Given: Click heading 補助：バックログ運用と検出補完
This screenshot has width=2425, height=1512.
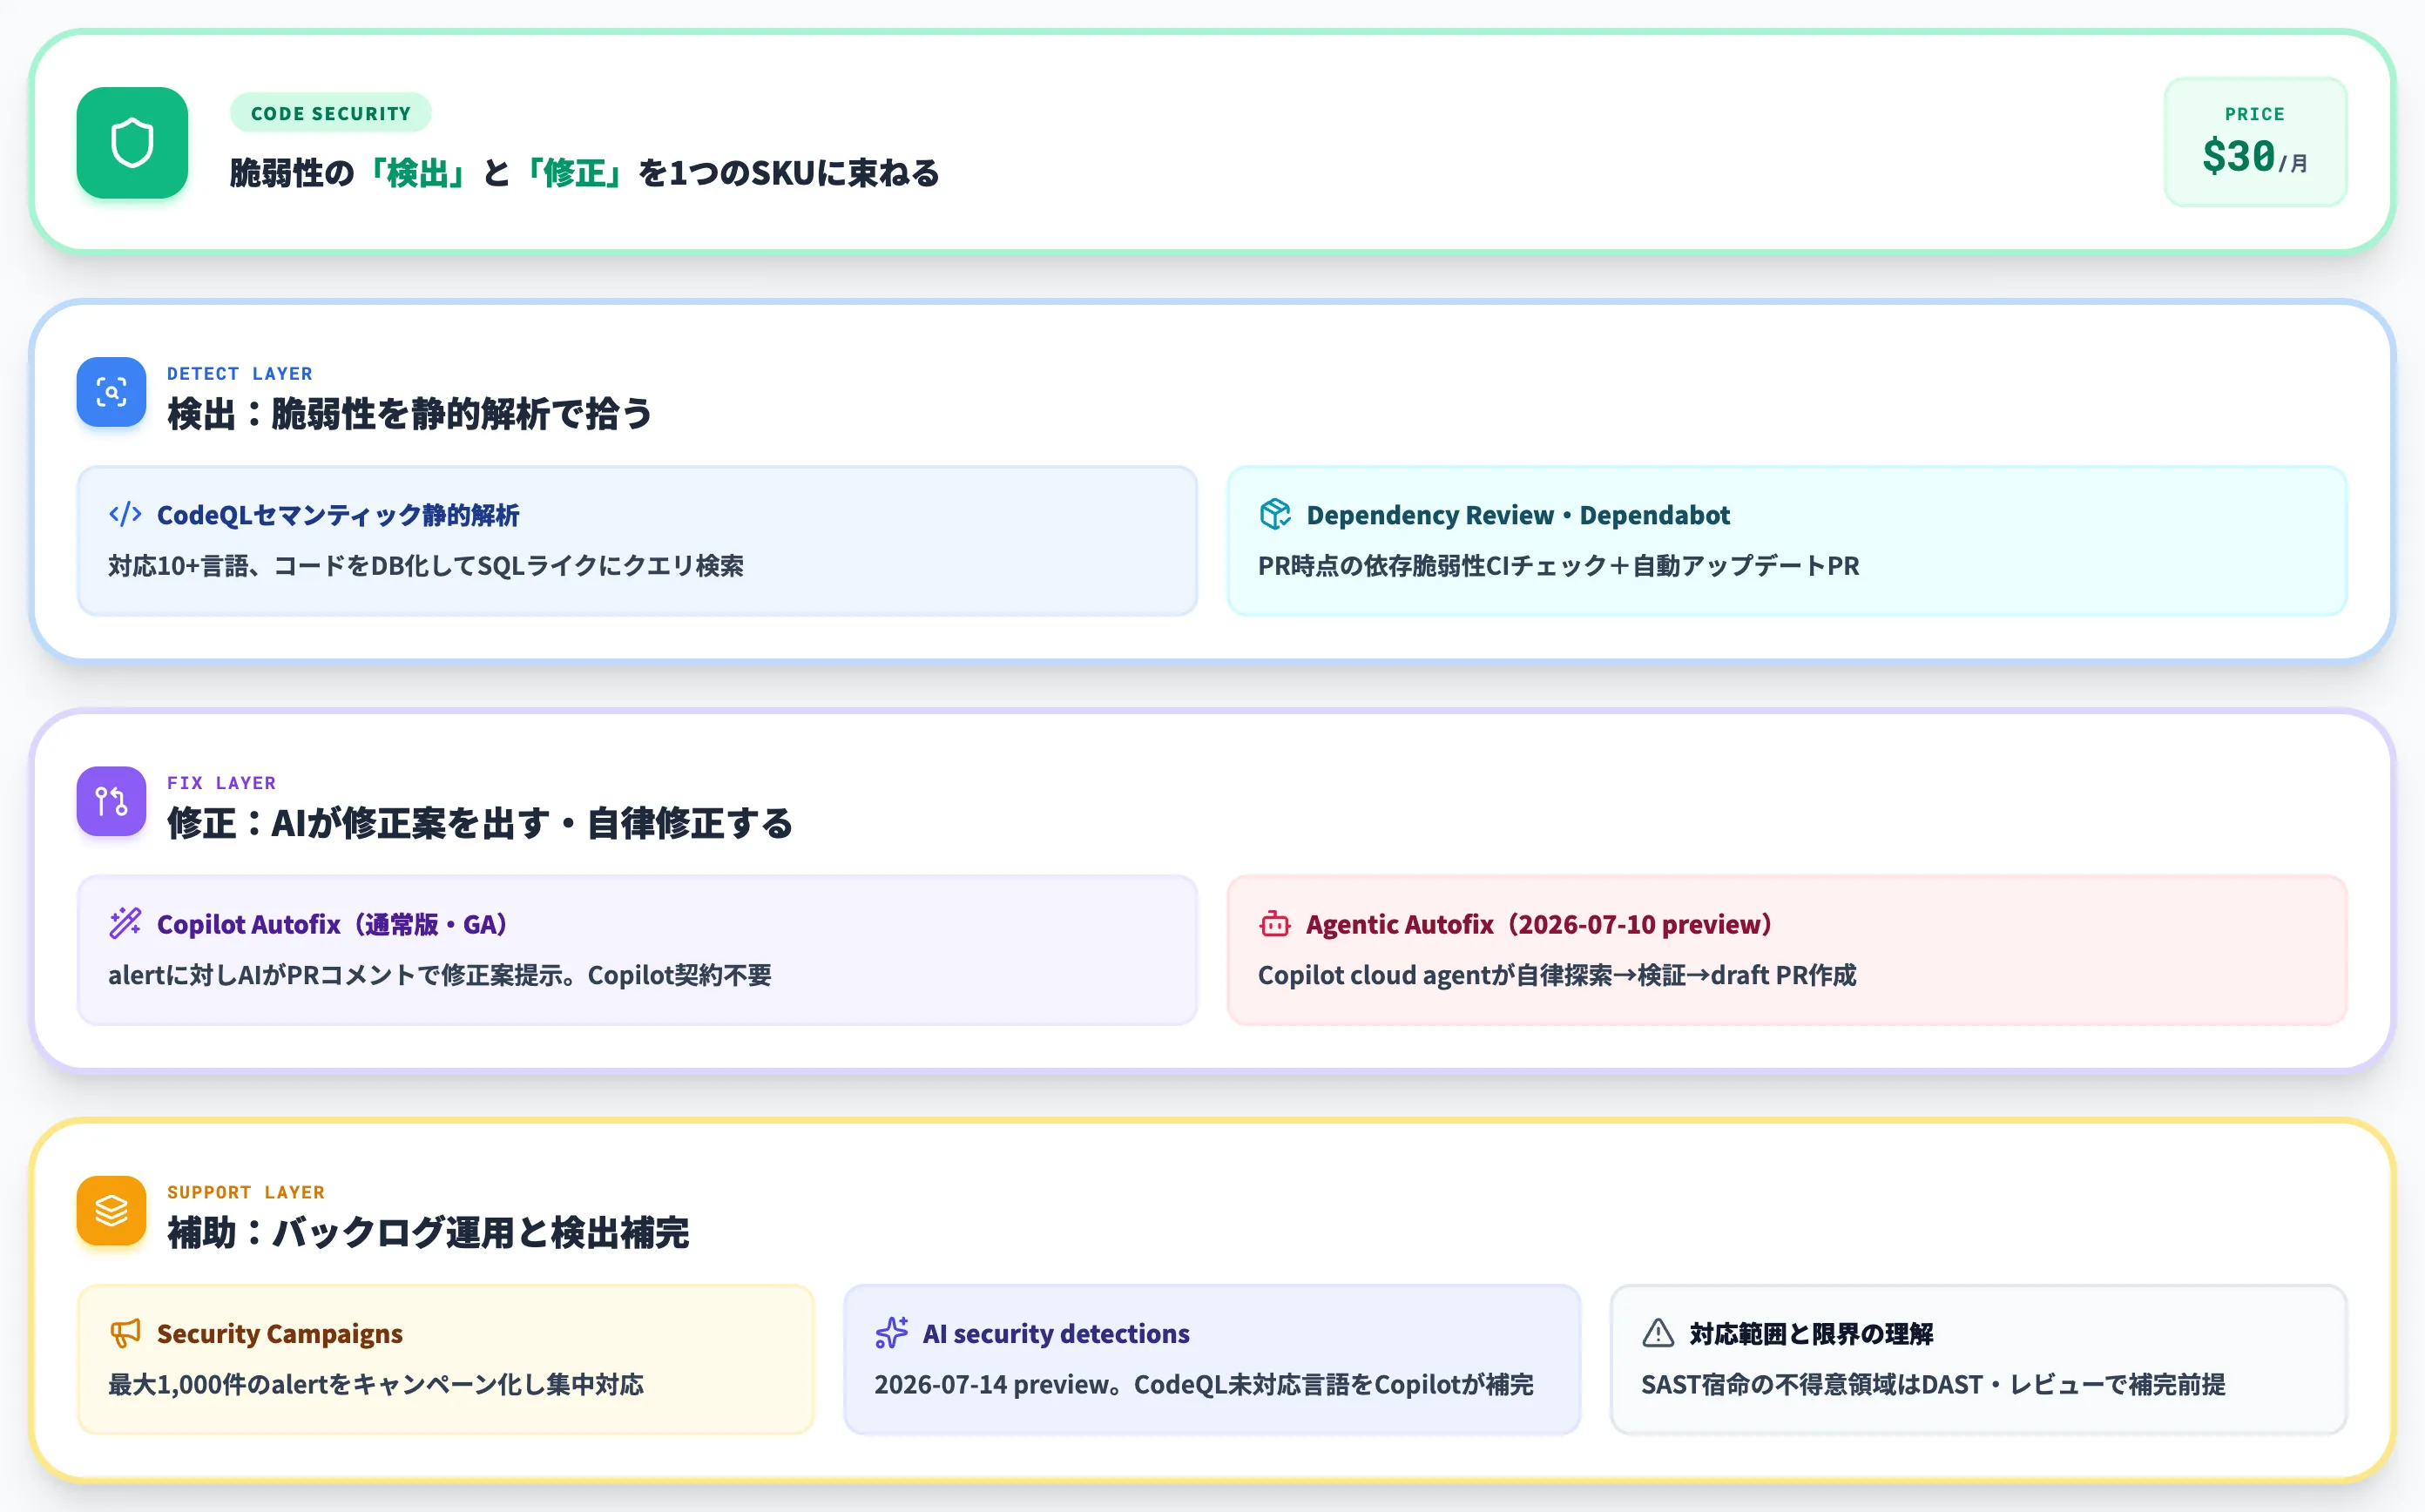Looking at the screenshot, I should click(428, 1233).
